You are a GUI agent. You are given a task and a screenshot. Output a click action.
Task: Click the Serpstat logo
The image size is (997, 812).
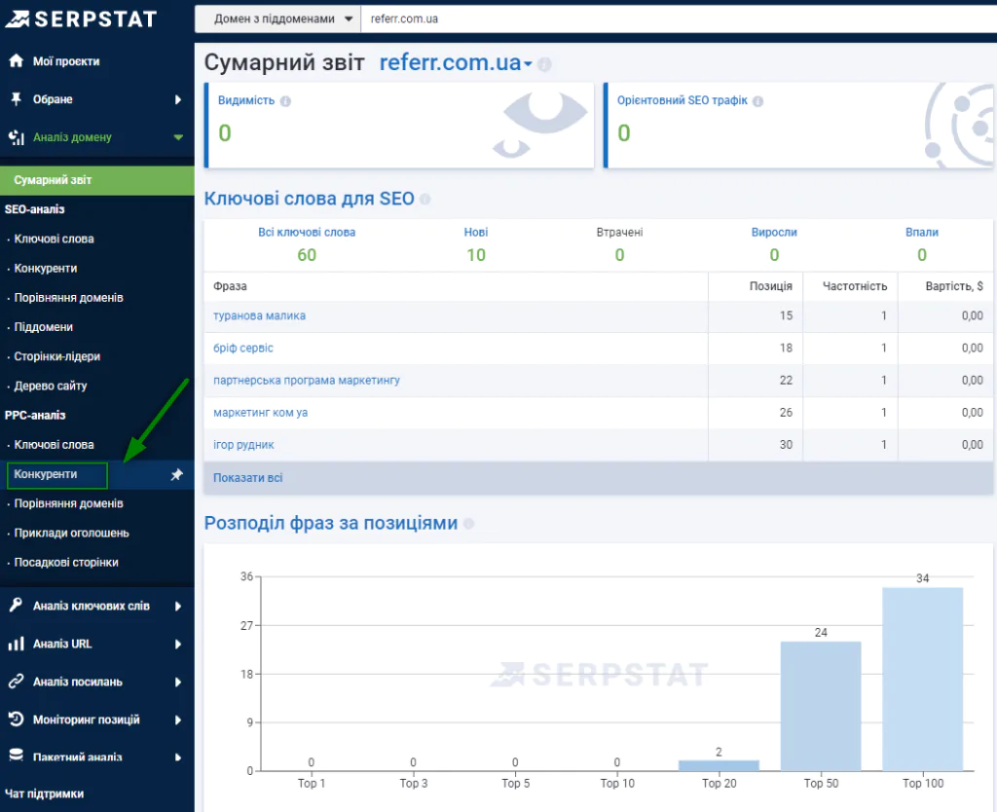[x=81, y=19]
